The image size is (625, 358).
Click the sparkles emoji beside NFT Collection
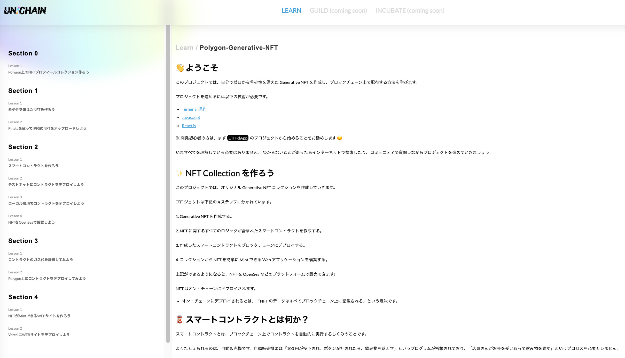click(x=179, y=173)
